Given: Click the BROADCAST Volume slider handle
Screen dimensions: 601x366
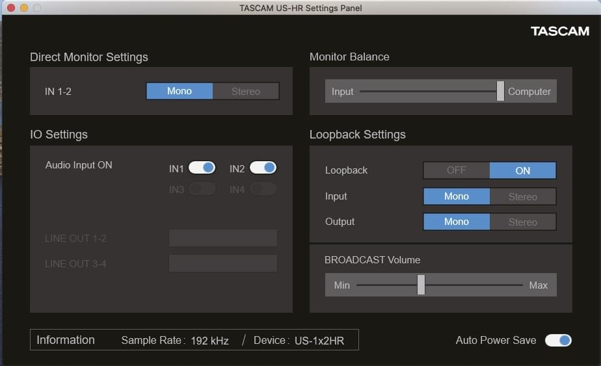Looking at the screenshot, I should click(421, 285).
